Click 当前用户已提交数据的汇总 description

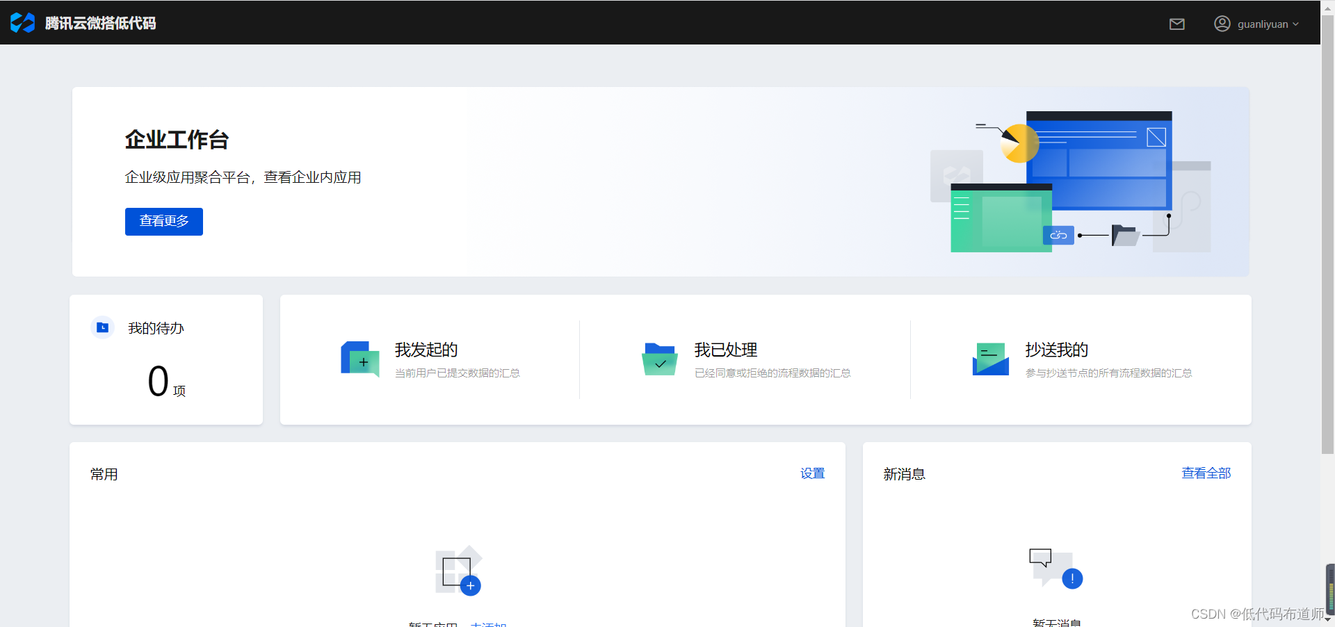[458, 373]
